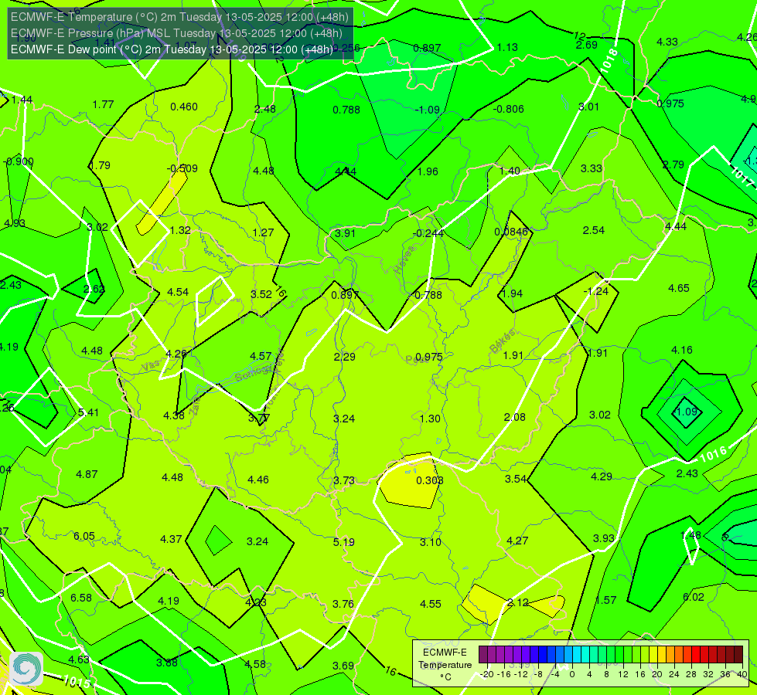Screen dimensions: 757x695
Task: Click the dew point value 2.29
Action: coord(345,357)
